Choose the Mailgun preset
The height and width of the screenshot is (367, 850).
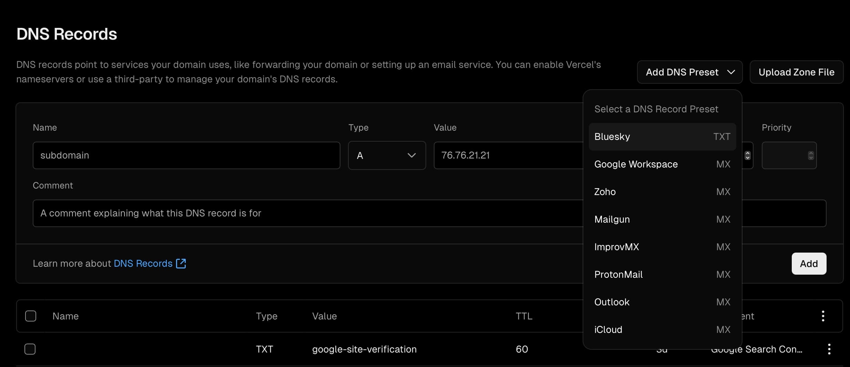coord(662,219)
